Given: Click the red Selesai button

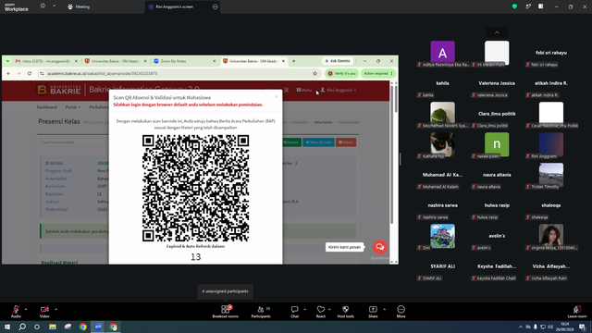Looking at the screenshot, I should pos(346,142).
